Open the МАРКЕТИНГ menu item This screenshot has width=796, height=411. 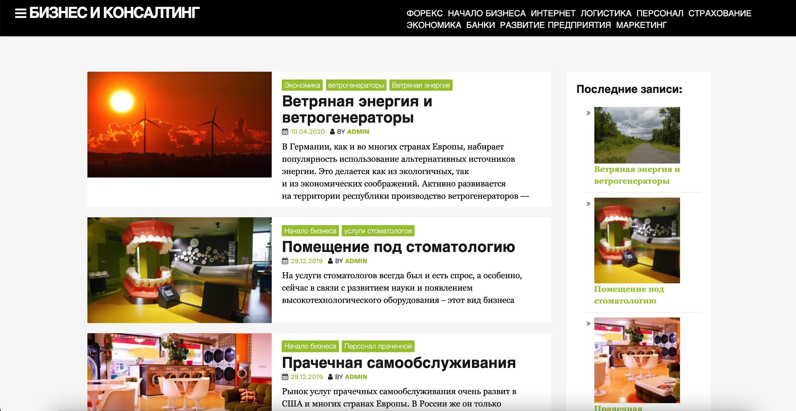641,25
